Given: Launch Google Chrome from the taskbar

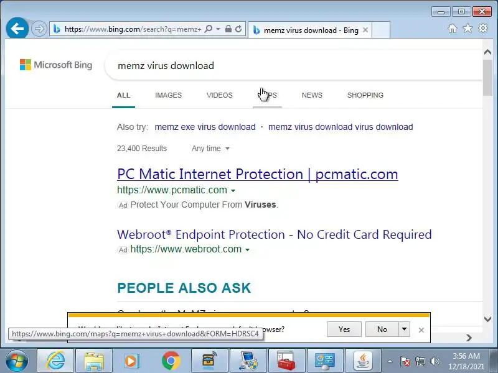Looking at the screenshot, I should click(x=171, y=361).
